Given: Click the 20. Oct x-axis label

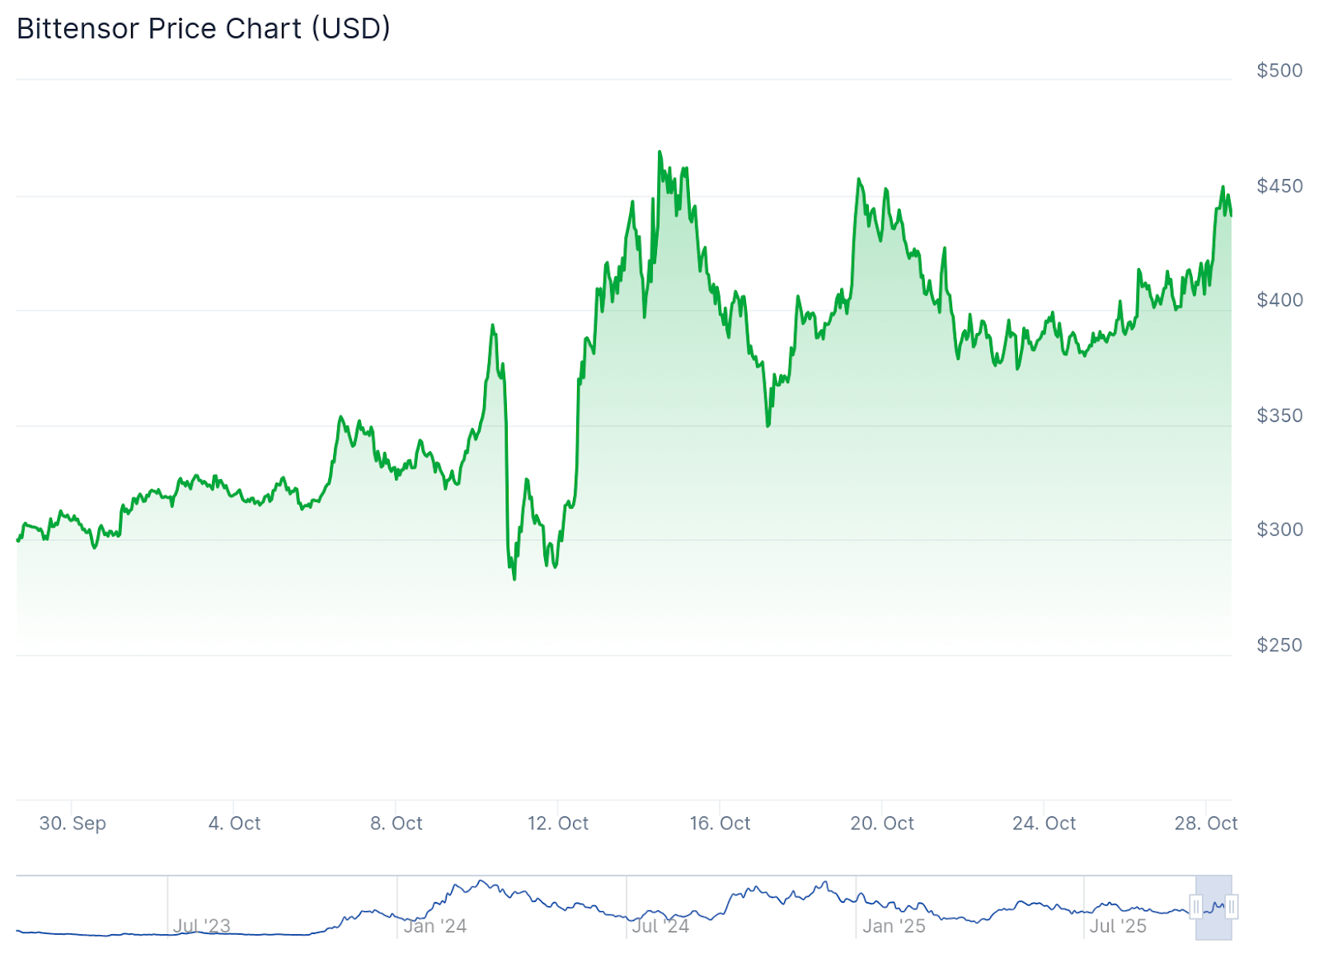Looking at the screenshot, I should 882,823.
